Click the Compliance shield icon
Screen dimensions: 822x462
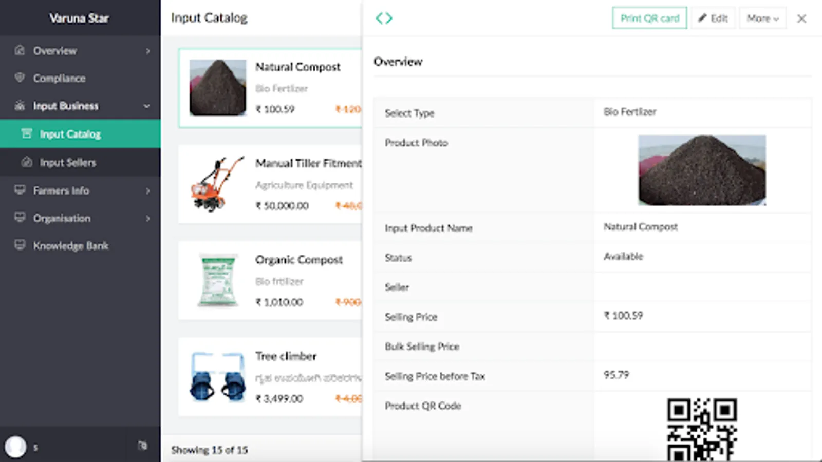click(x=20, y=78)
